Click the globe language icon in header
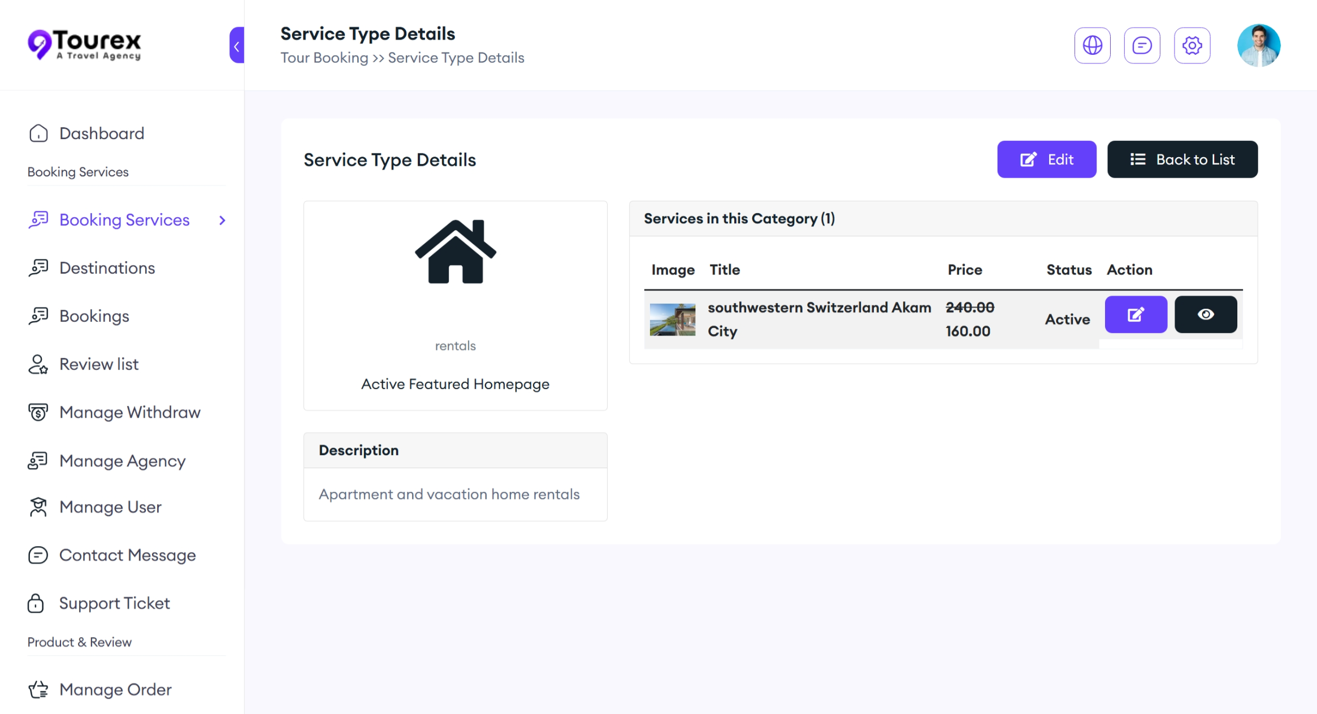 (x=1092, y=45)
